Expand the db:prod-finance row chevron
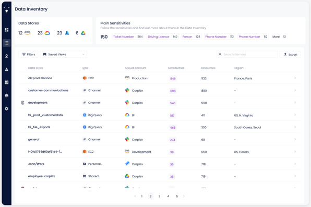 [x=295, y=78]
